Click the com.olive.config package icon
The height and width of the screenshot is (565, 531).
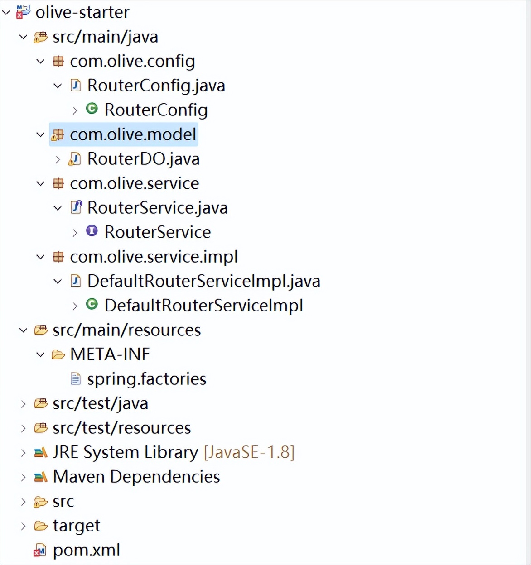pos(58,61)
